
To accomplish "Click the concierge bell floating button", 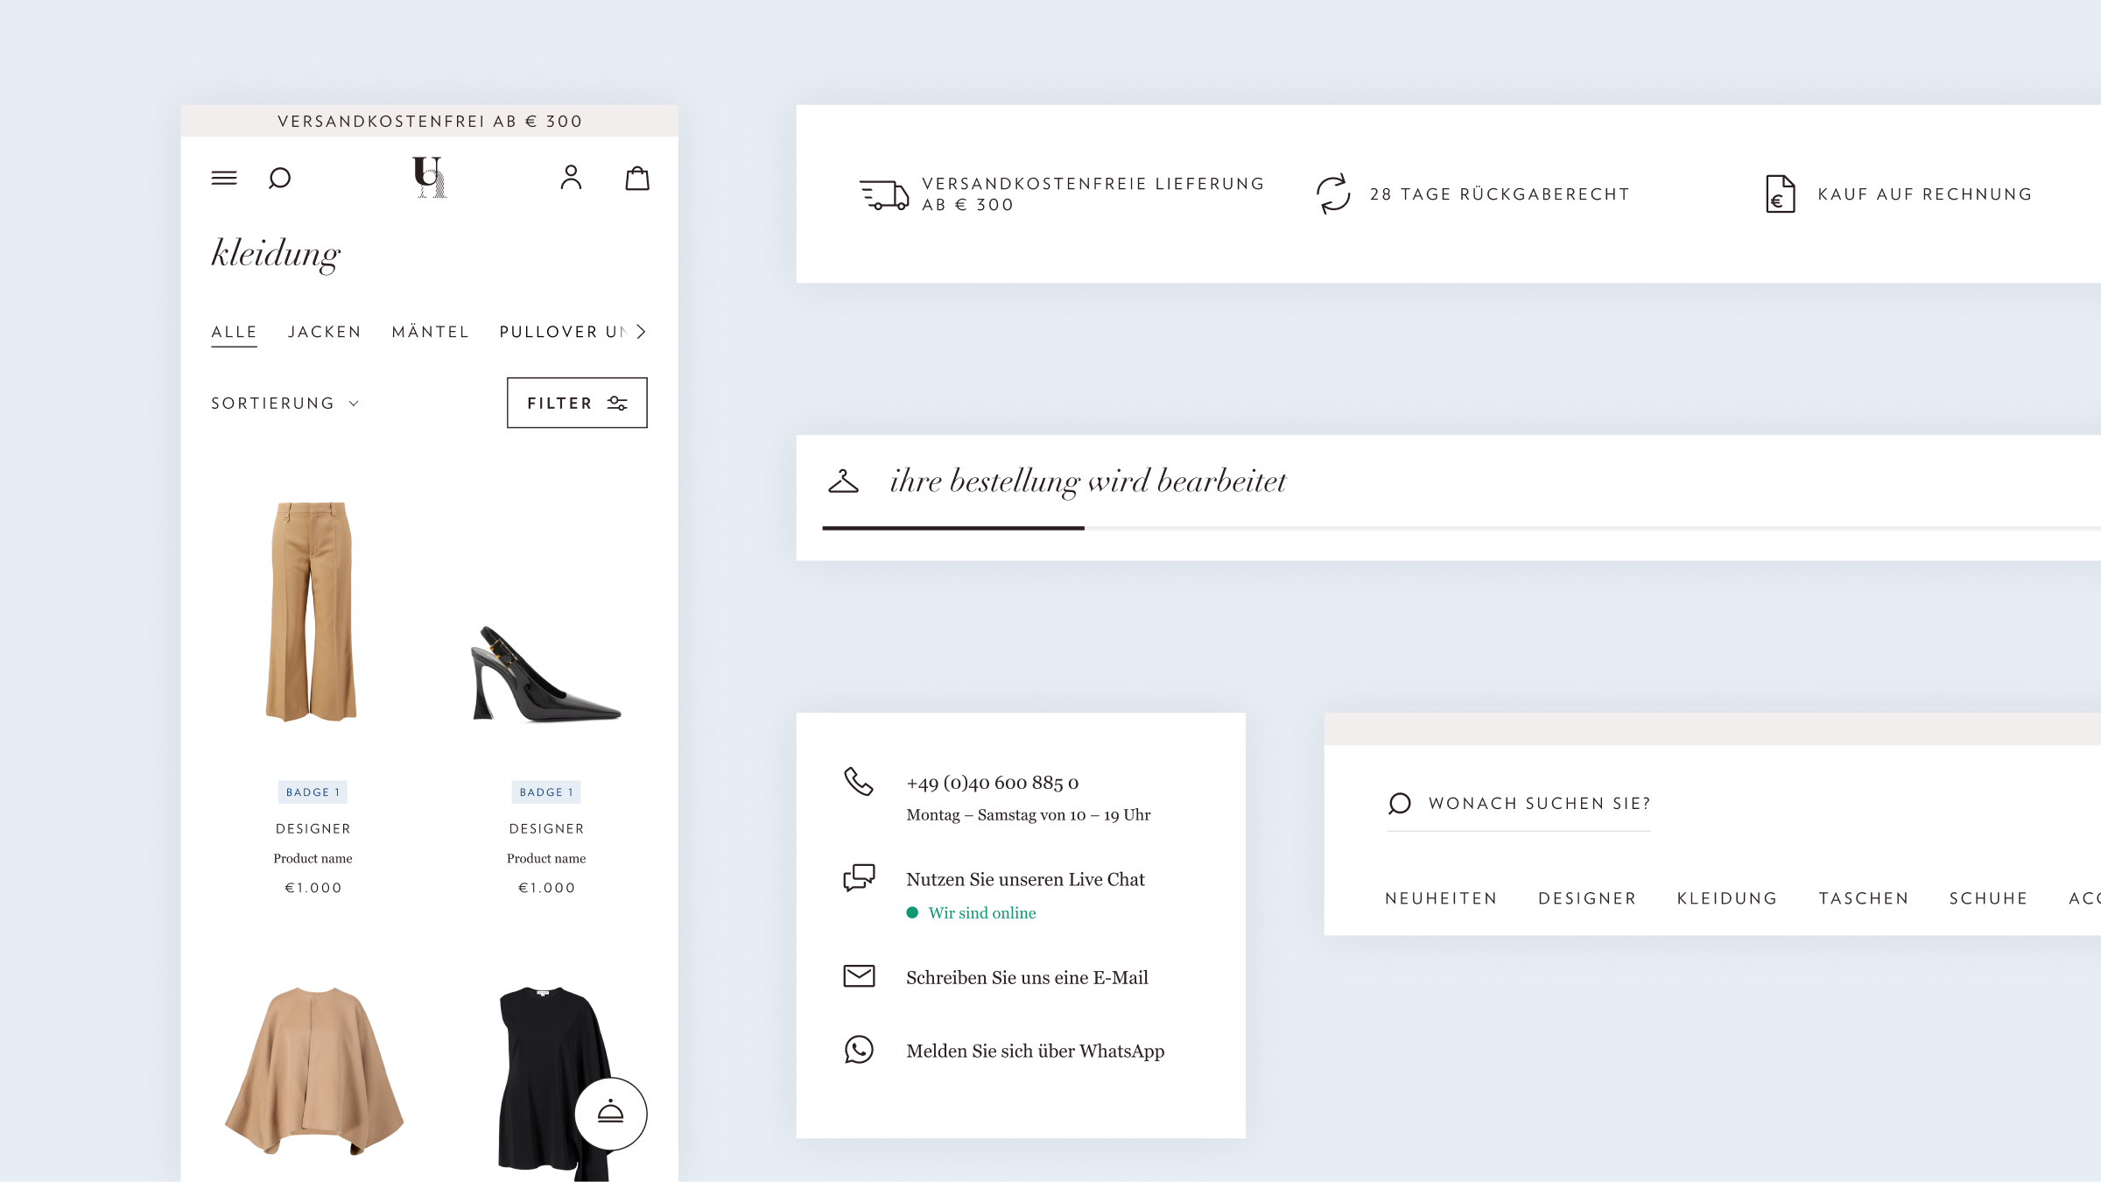I will [x=610, y=1113].
